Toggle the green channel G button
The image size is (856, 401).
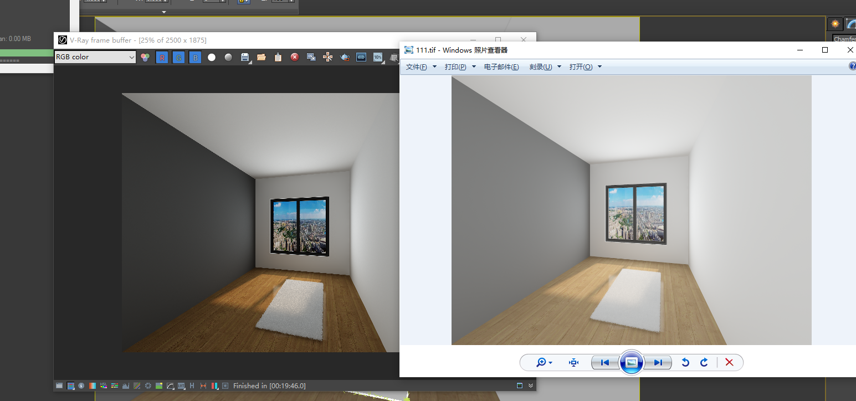[x=178, y=57]
